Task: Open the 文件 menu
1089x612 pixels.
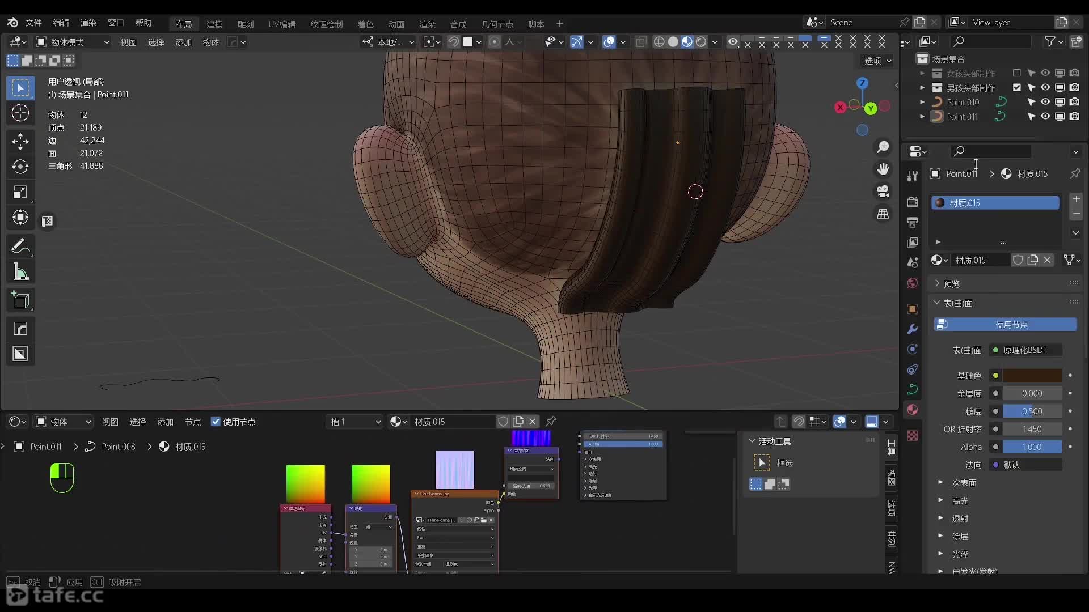Action: click(33, 23)
